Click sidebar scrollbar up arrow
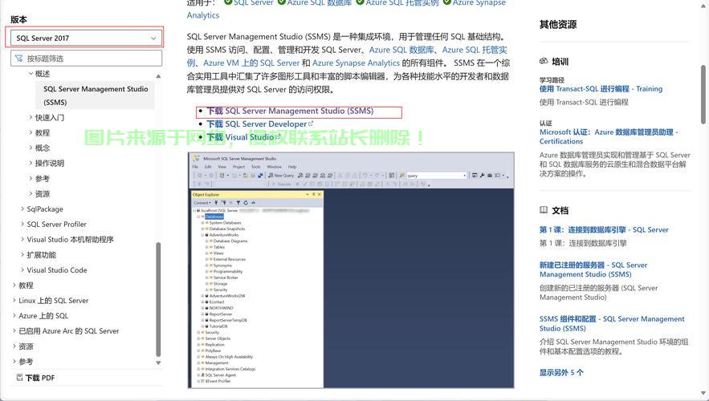Image resolution: width=709 pixels, height=401 pixels. (158, 76)
